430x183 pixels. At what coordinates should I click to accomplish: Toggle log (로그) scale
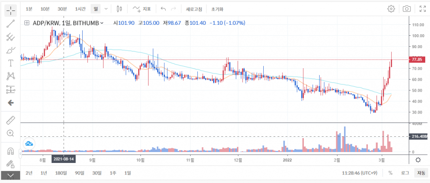[x=405, y=173]
